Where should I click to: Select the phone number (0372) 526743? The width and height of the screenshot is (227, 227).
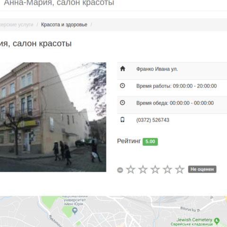click(x=153, y=120)
